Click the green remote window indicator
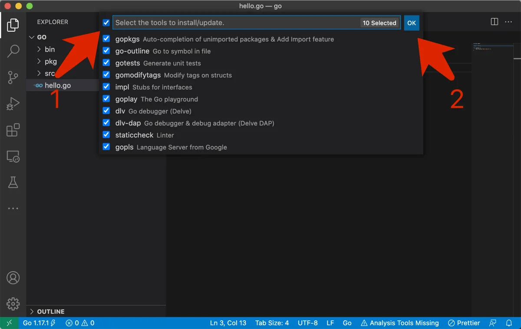This screenshot has width=521, height=329. point(9,323)
